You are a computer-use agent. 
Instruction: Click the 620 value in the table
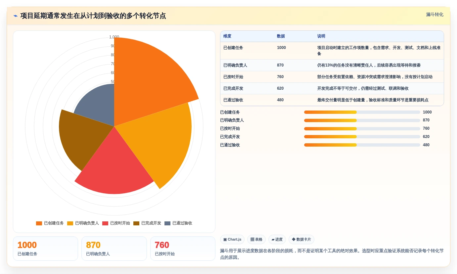(280, 88)
